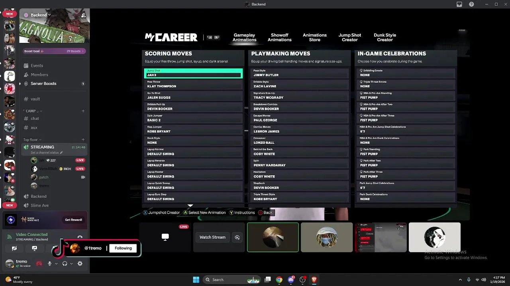Click the invite people icon in server header
The height and width of the screenshot is (286, 510).
coord(83,15)
